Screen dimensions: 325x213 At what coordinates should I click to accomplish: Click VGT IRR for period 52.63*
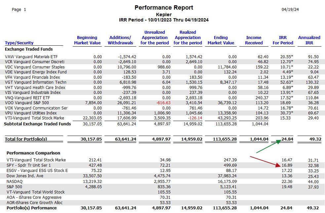[x=287, y=82]
